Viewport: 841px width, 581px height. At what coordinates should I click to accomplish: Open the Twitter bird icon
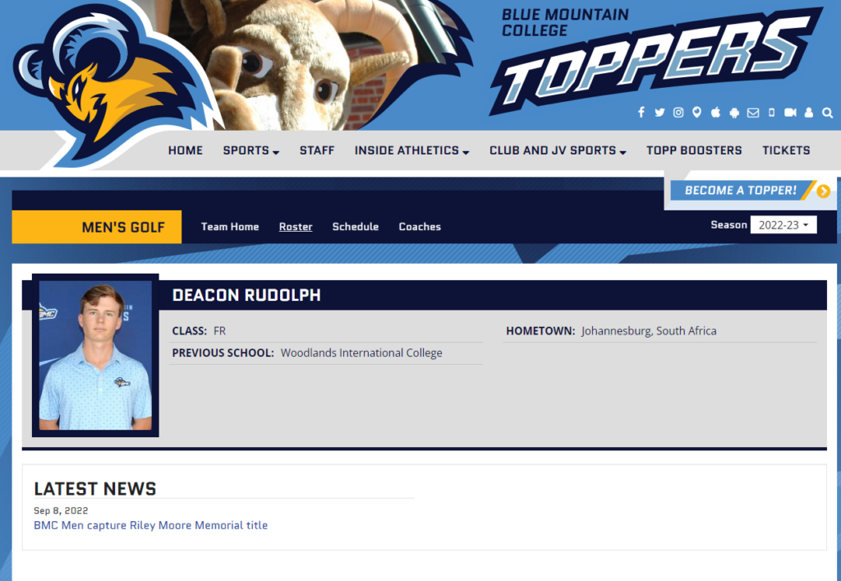(659, 113)
